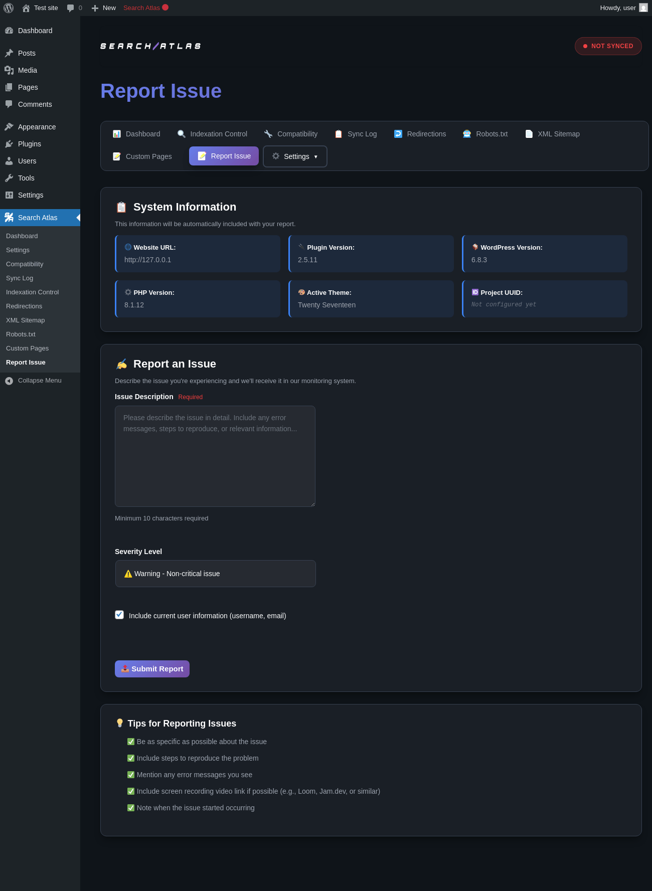Viewport: 652px width, 891px height.
Task: Click the Indexation Control magnifier icon
Action: click(x=182, y=134)
